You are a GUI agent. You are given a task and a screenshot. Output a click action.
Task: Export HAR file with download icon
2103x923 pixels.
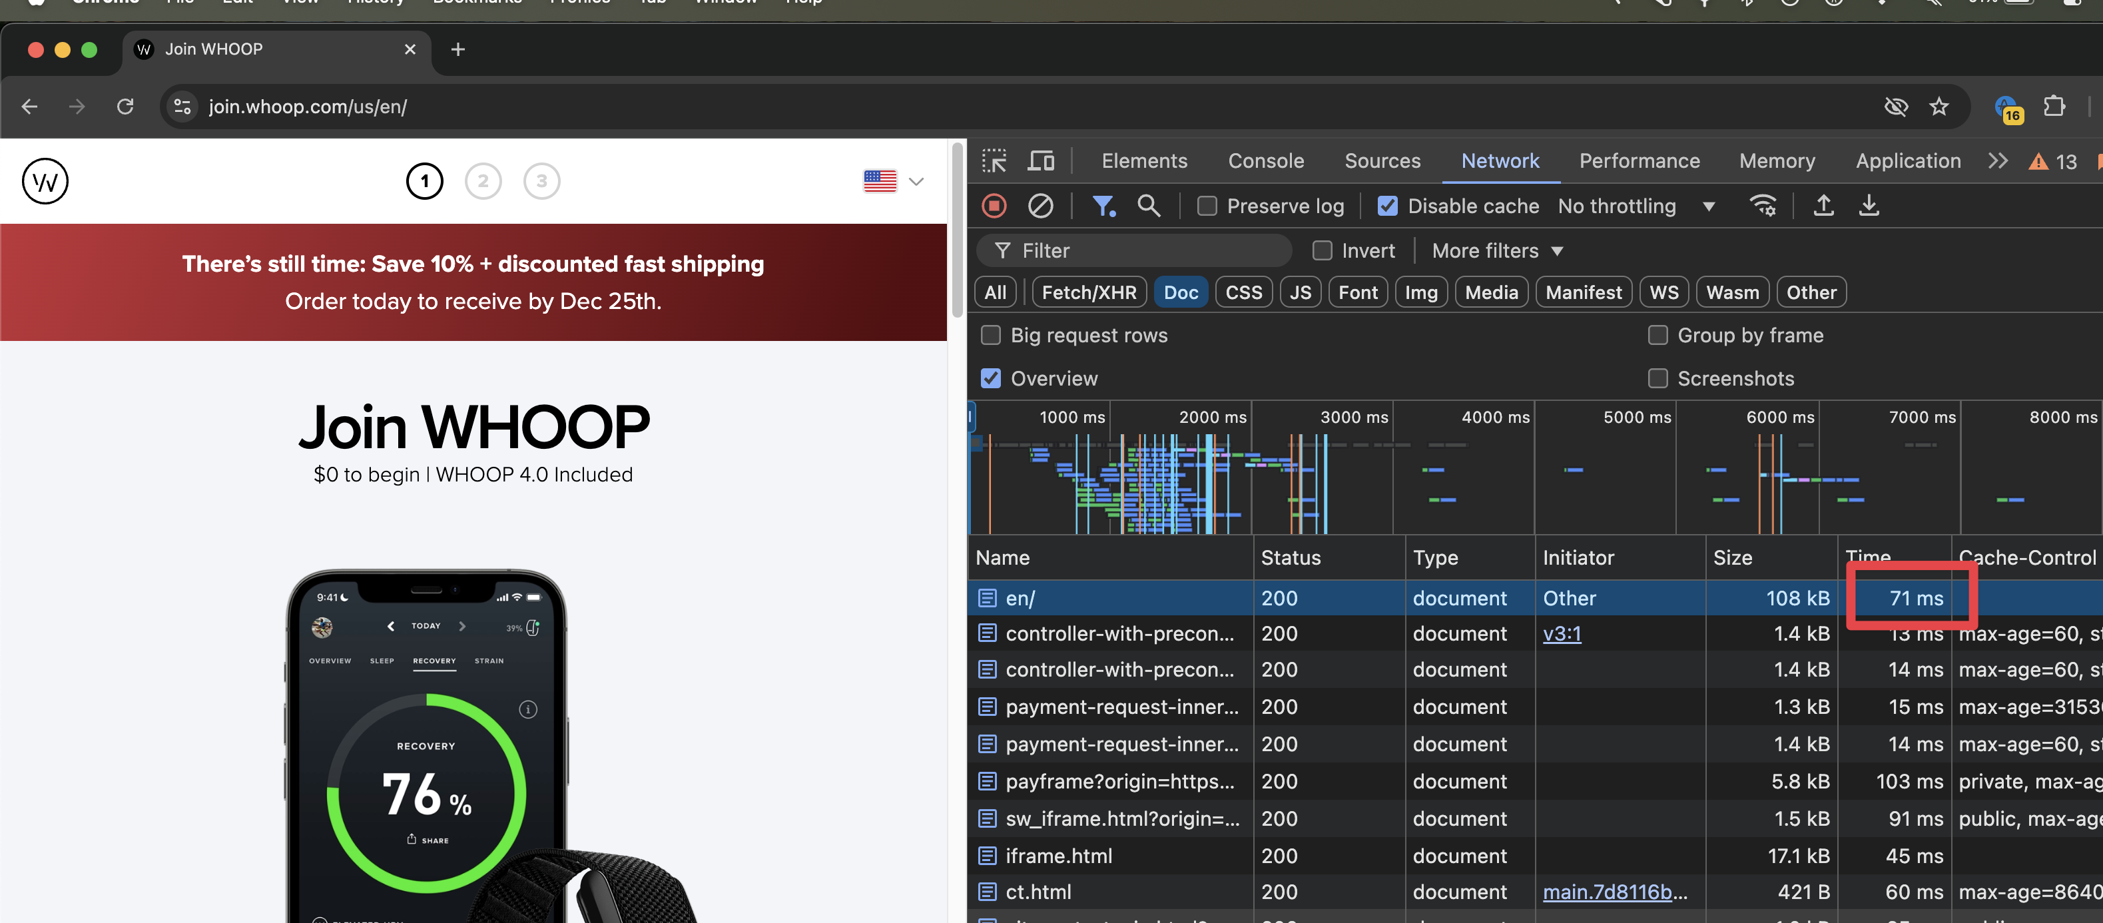[1869, 206]
